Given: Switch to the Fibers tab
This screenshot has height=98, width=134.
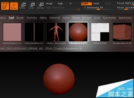Looking at the screenshot, I should pyautogui.click(x=76, y=17).
